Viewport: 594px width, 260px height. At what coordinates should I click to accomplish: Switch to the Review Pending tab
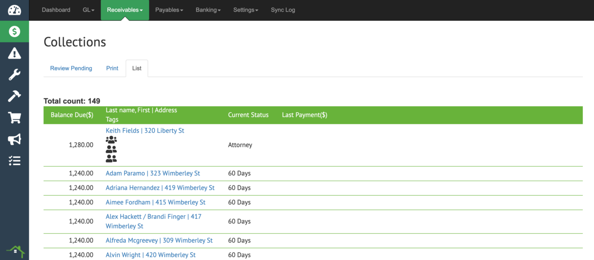71,68
